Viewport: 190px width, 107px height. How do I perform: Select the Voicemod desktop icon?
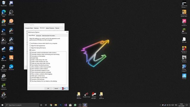click(11, 67)
